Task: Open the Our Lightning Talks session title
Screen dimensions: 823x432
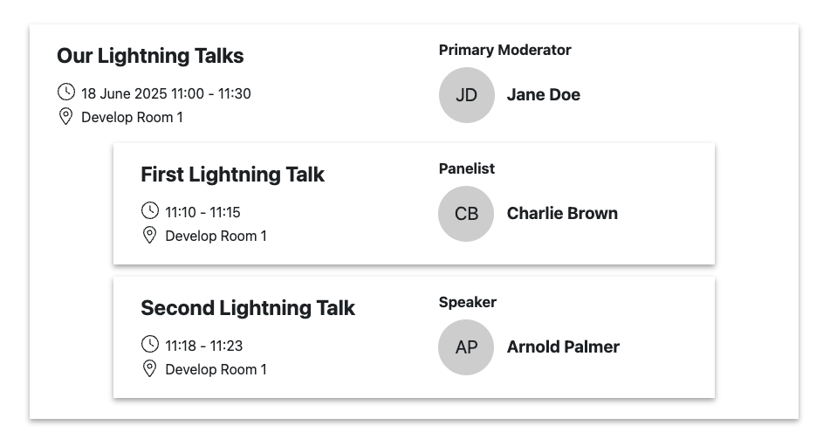Action: point(150,56)
